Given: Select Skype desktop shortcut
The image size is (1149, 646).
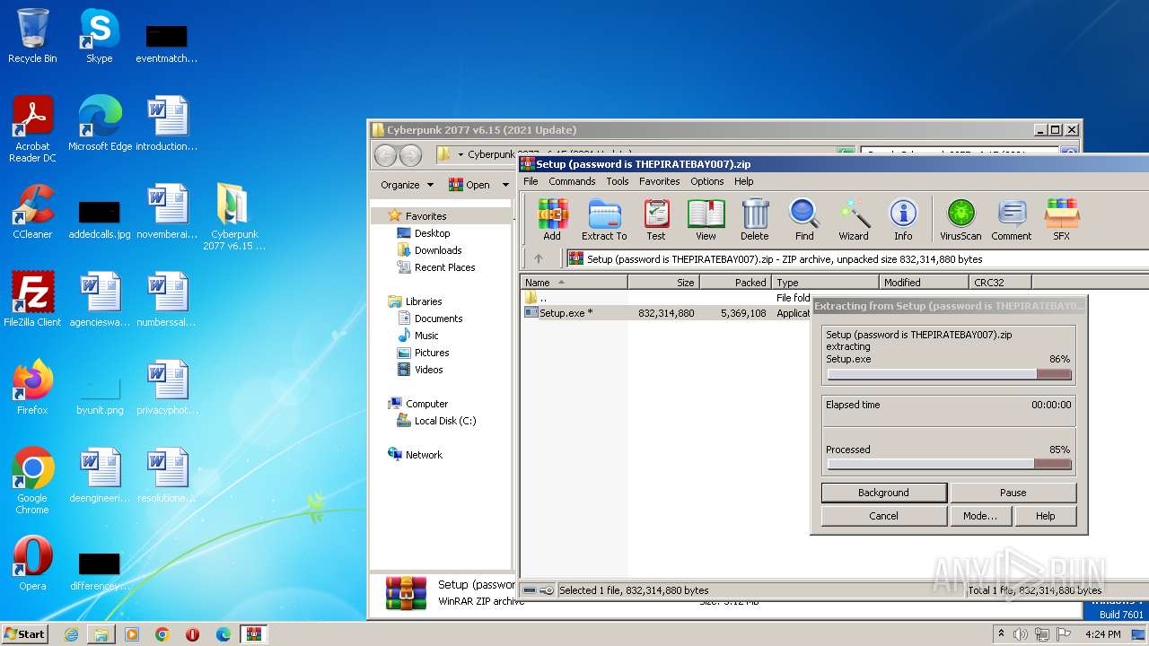Looking at the screenshot, I should (x=99, y=36).
